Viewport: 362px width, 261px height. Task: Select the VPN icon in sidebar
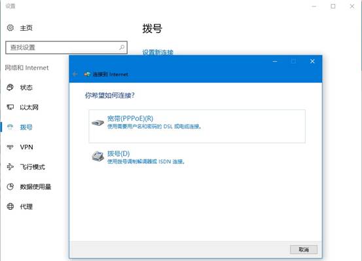(10, 147)
